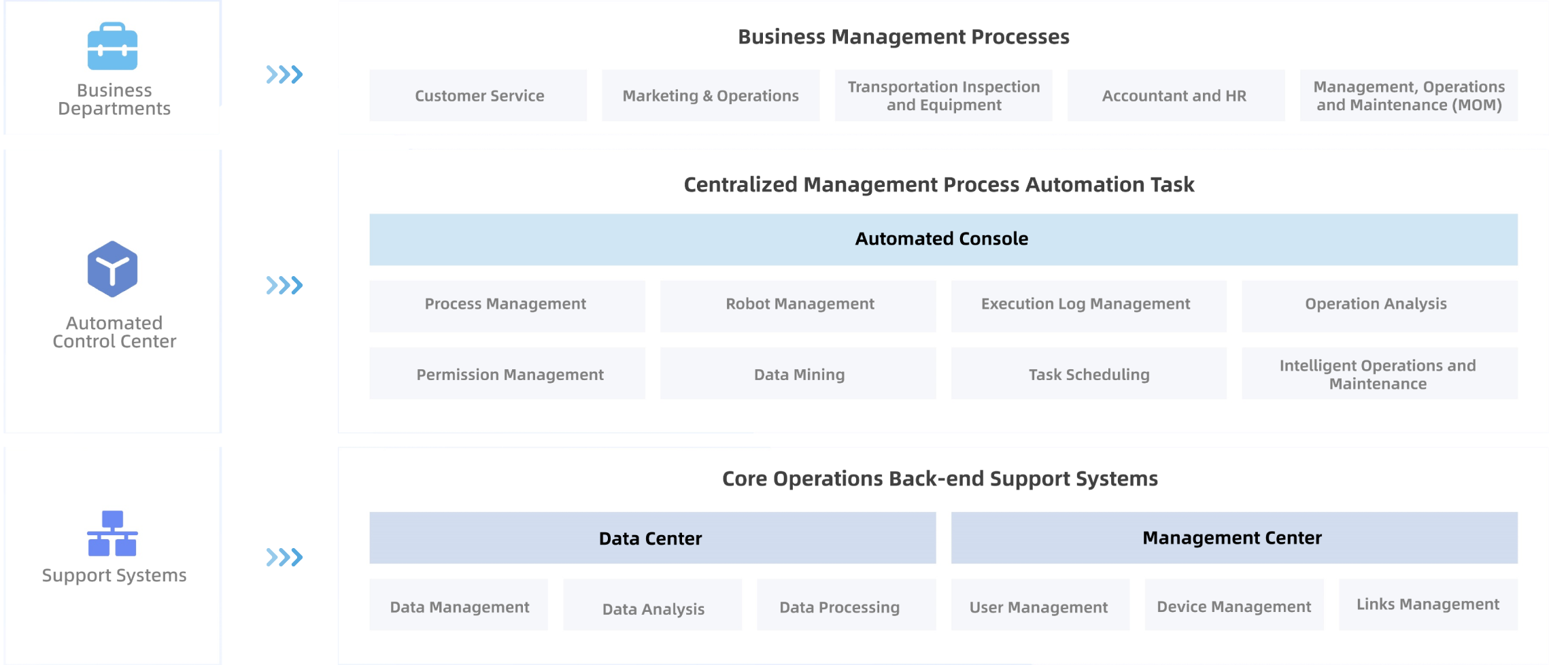
Task: Click the Support Systems network icon
Action: [112, 533]
